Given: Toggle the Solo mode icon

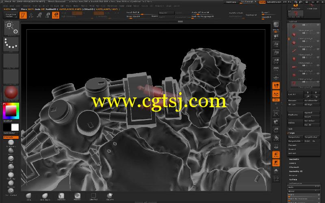Looking at the screenshot, I should (x=276, y=171).
